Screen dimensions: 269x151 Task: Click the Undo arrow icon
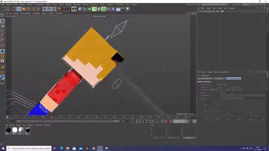tap(3, 9)
